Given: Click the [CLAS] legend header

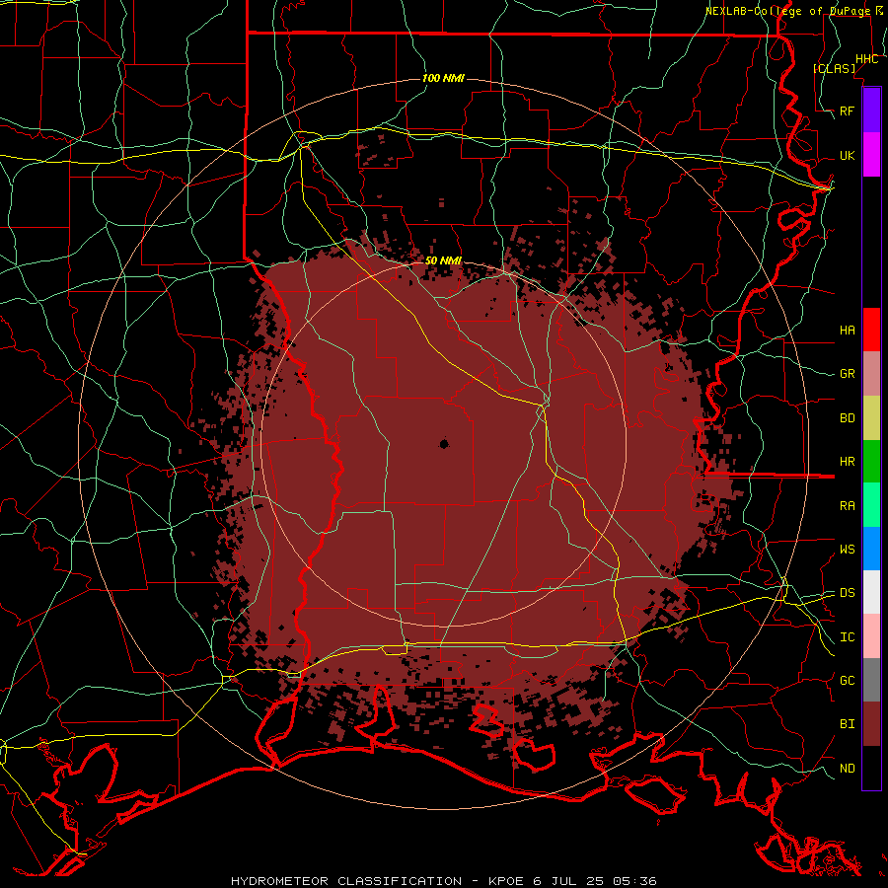Looking at the screenshot, I should (834, 68).
